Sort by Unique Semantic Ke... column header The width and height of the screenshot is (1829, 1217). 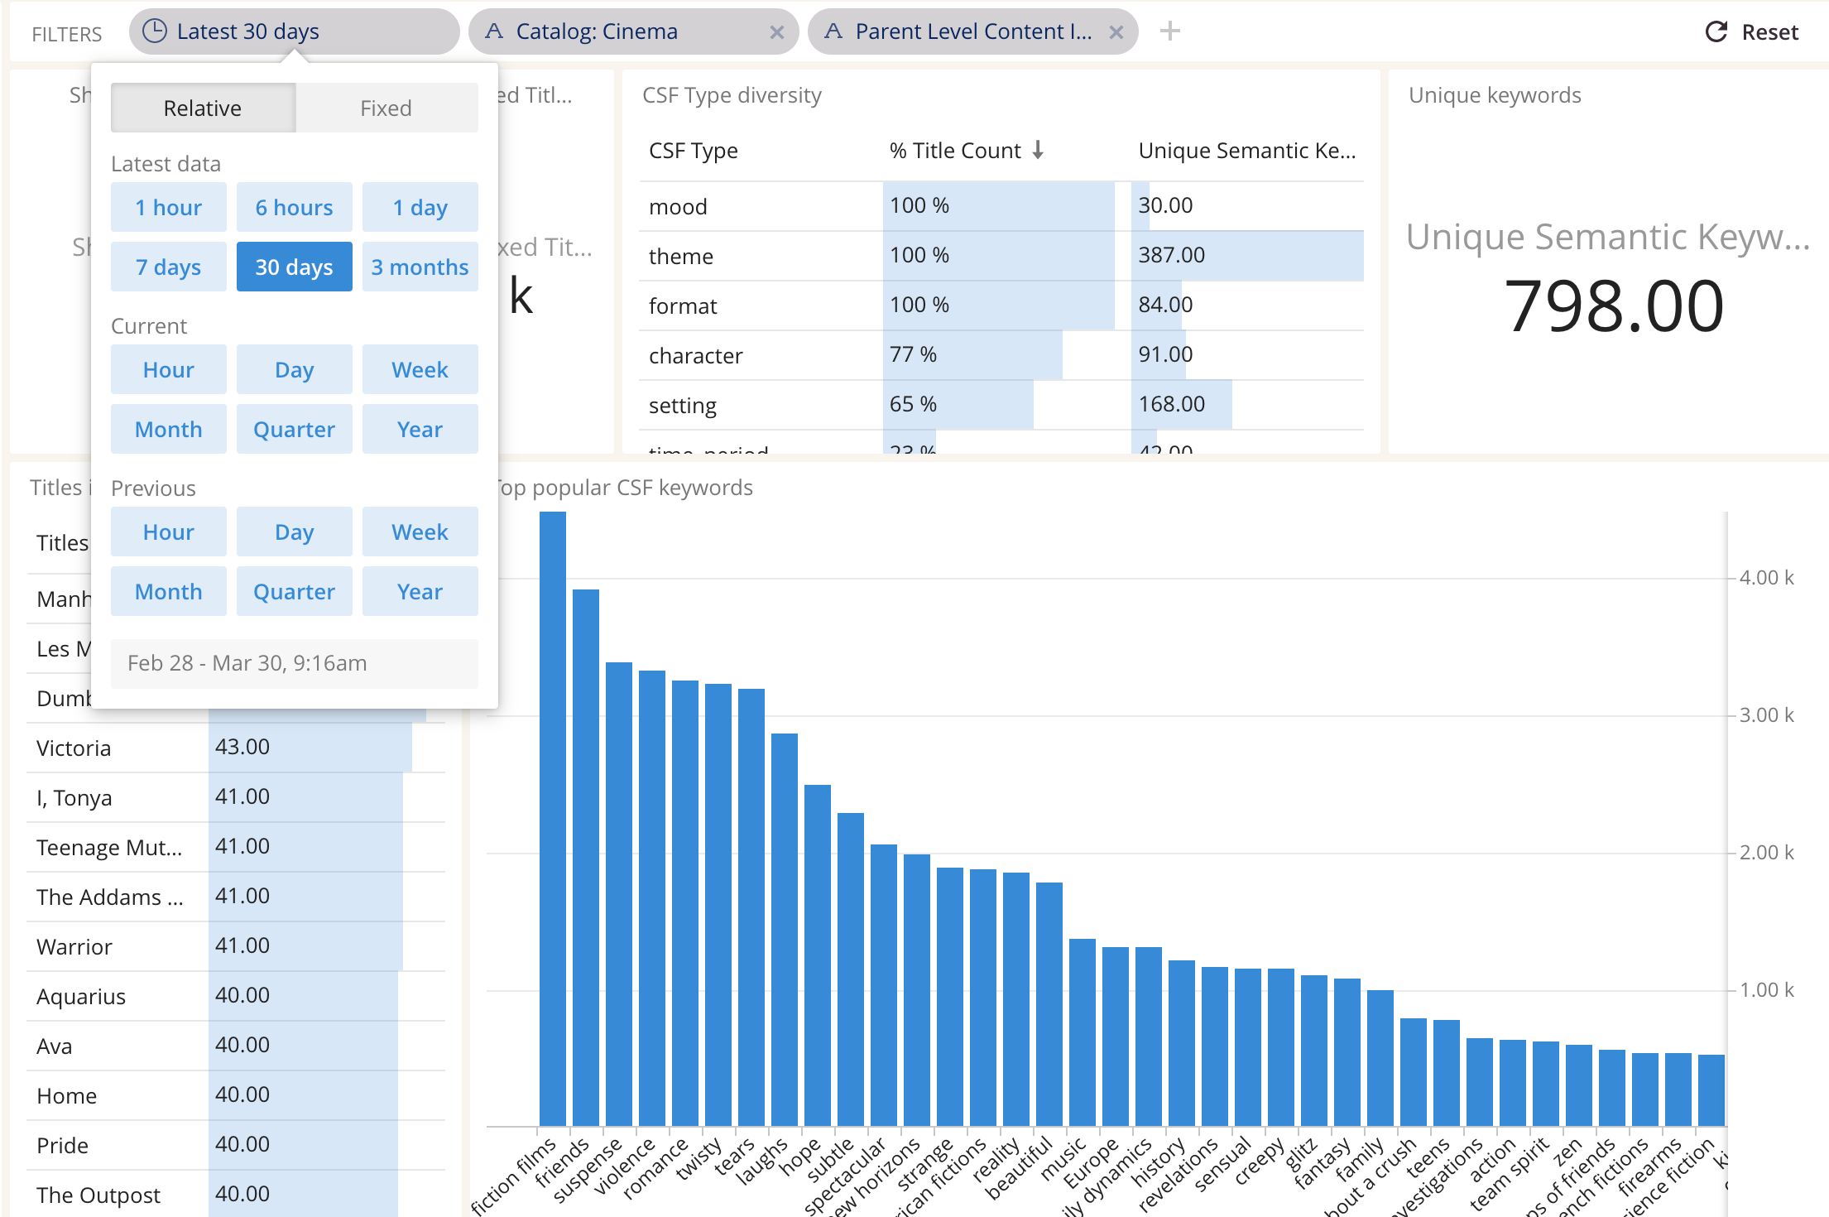pyautogui.click(x=1247, y=151)
